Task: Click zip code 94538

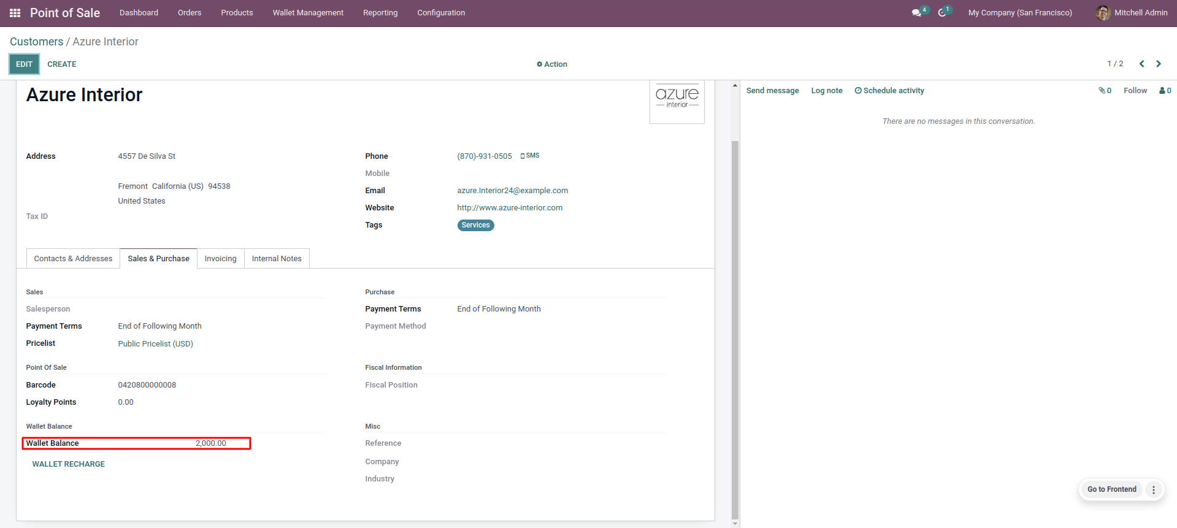Action: [219, 186]
